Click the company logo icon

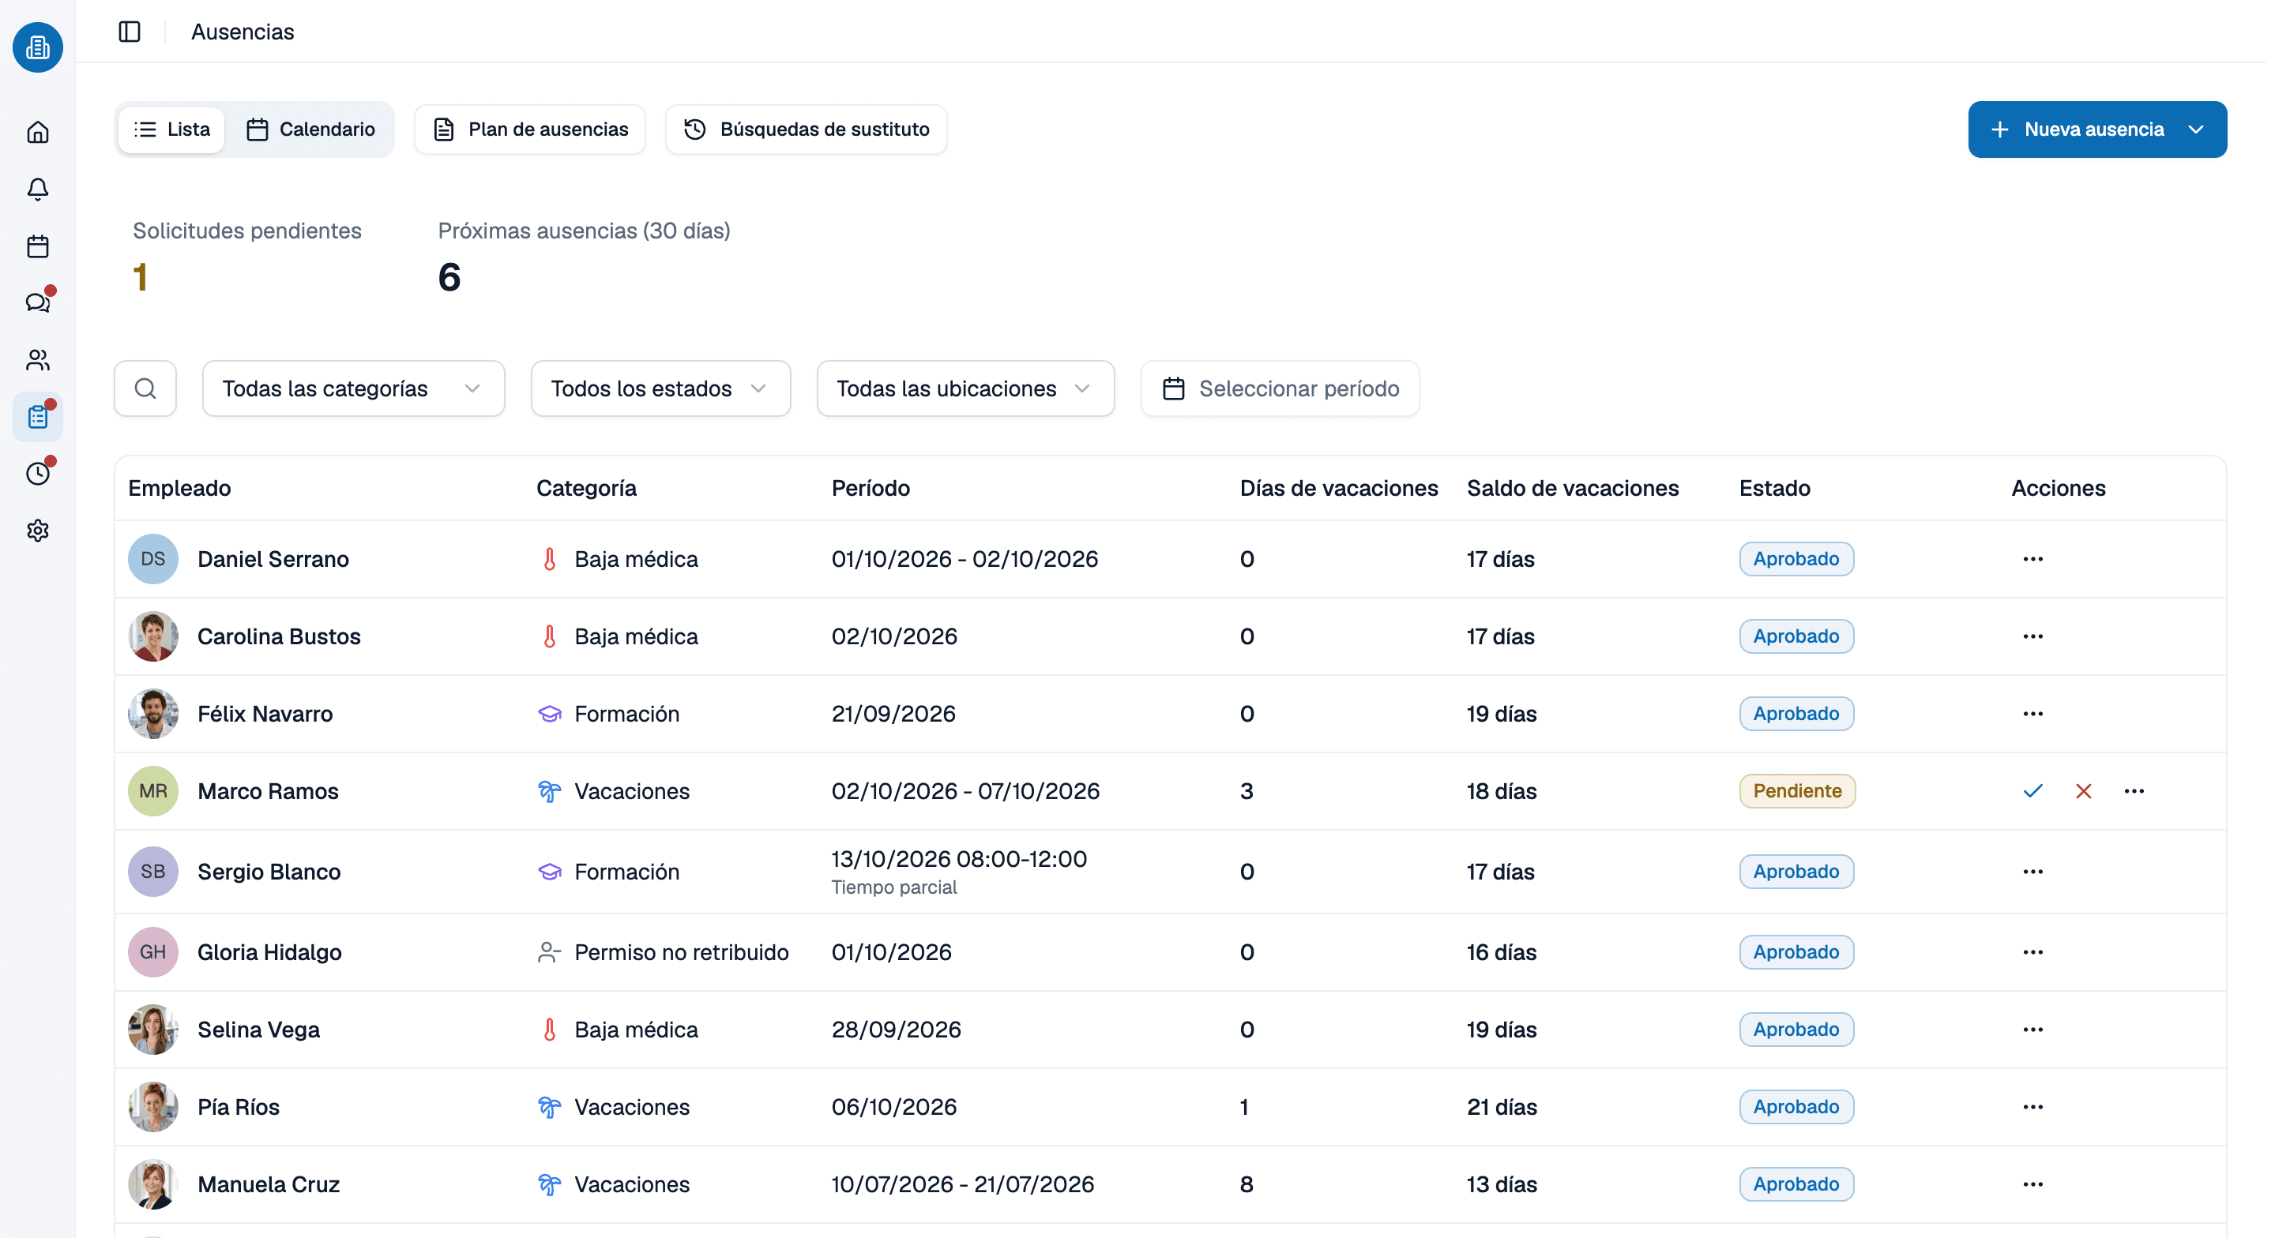[37, 47]
